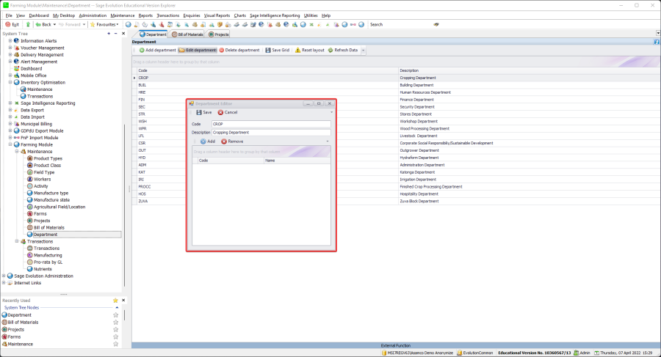Screen dimensions: 661x357
Task: Click the Back navigation button
Action: click(43, 24)
